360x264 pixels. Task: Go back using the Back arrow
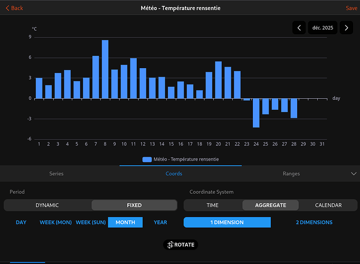14,8
